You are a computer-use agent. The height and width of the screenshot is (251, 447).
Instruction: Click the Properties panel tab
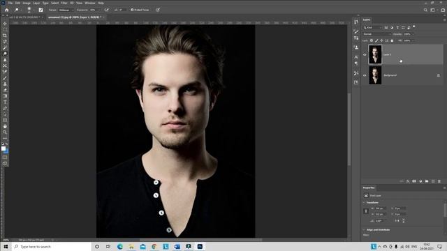[x=369, y=188]
